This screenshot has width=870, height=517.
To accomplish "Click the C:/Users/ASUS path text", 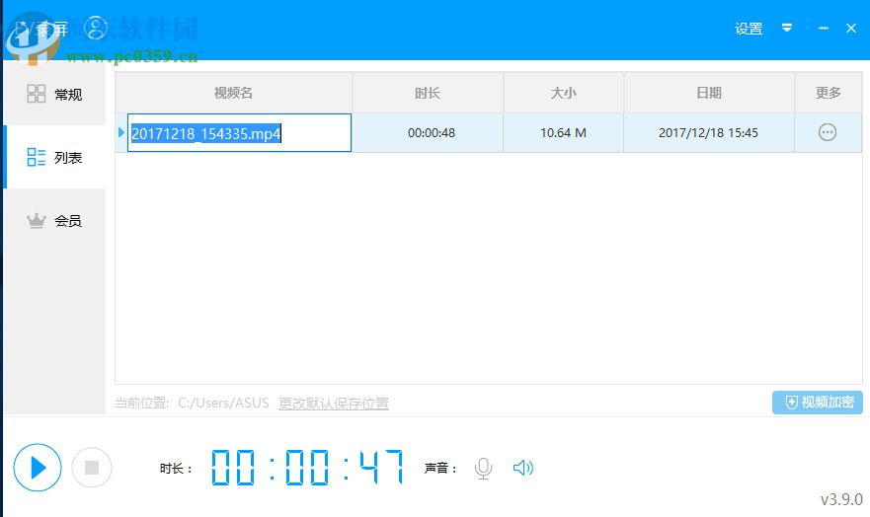I will click(223, 403).
